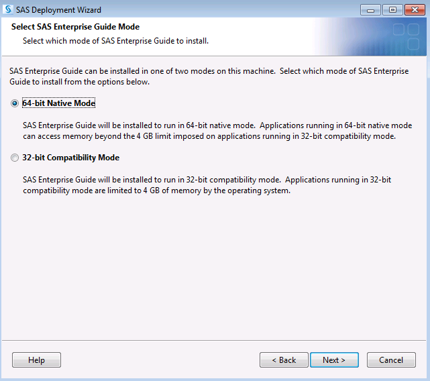Go back with the < Back button

[x=284, y=360]
